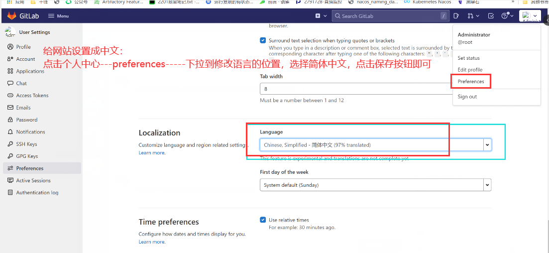Viewport: 549px width, 253px height.
Task: Click the Chat bubble icon in sidebar
Action: coord(10,83)
